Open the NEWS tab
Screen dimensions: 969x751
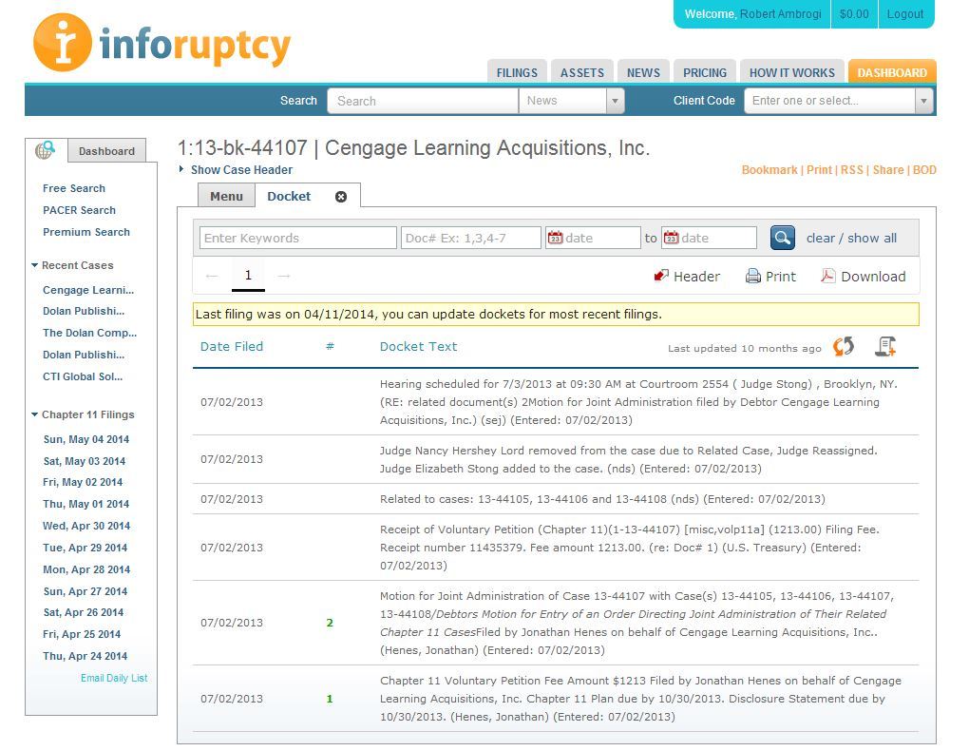[643, 72]
